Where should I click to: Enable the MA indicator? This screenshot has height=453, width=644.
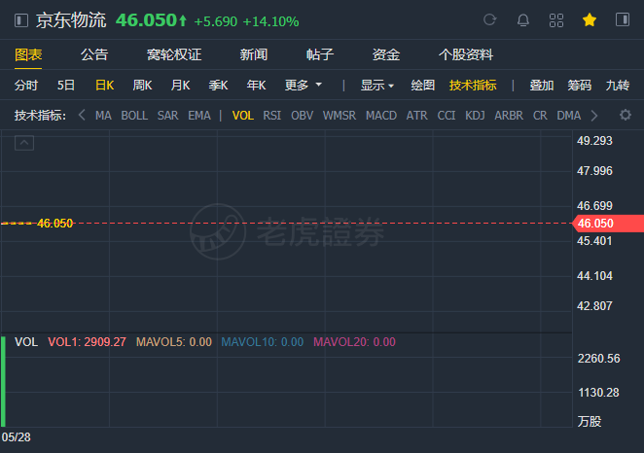coord(103,116)
